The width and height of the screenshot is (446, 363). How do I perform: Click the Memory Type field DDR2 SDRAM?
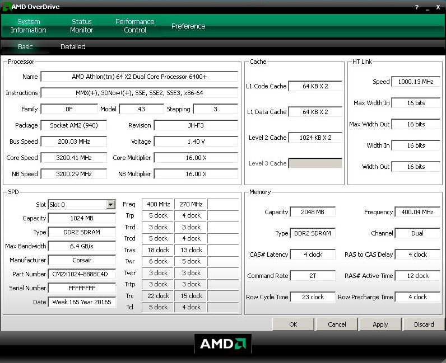(313, 233)
